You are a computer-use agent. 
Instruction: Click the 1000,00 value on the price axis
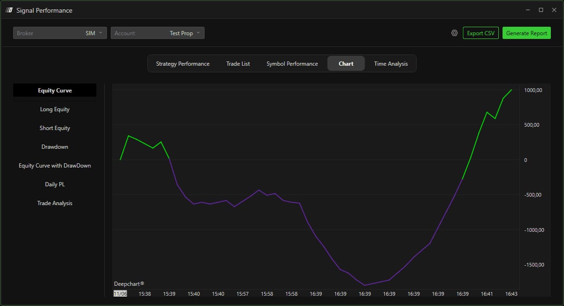tap(534, 90)
